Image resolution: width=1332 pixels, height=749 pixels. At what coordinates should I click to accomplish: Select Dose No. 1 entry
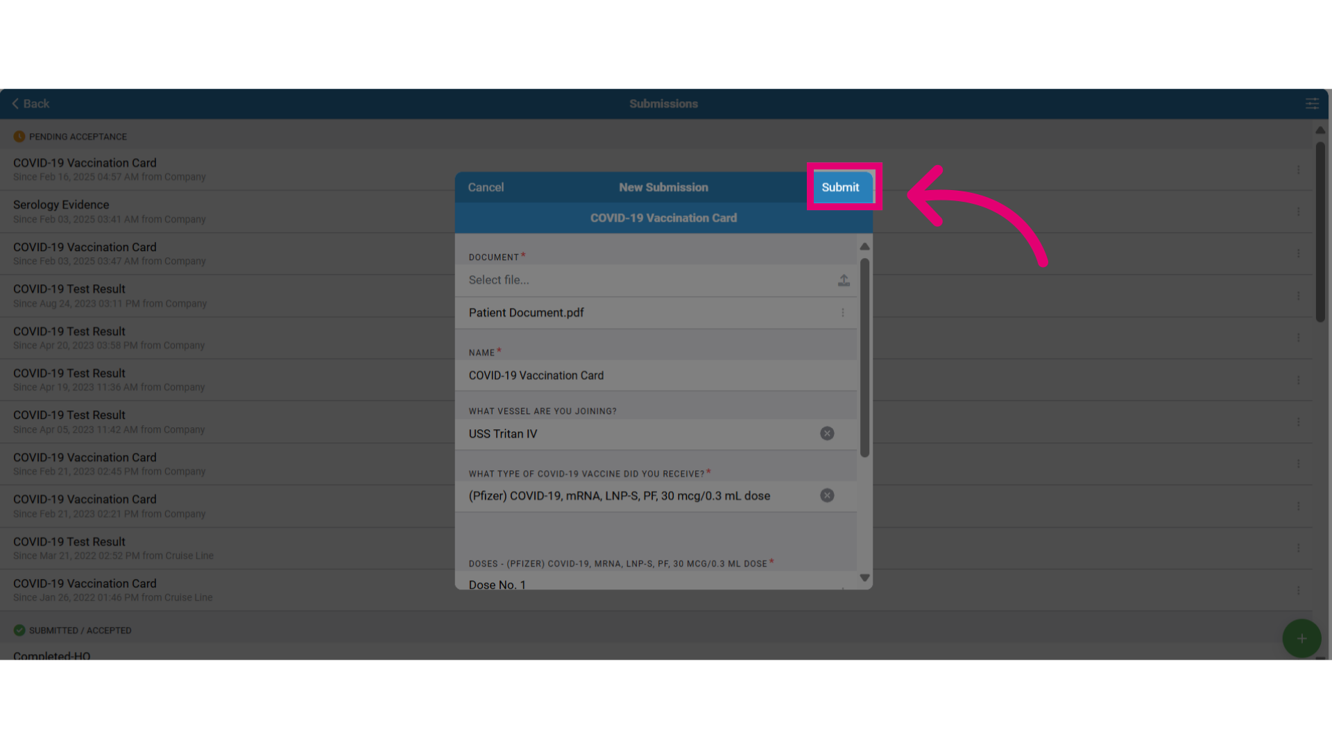[x=656, y=583]
